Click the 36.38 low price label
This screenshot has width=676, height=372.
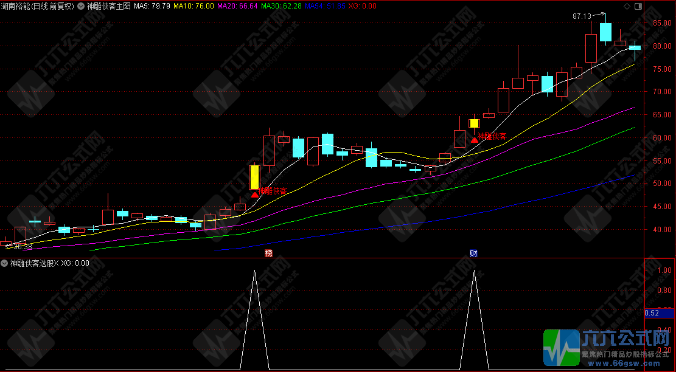(22, 247)
